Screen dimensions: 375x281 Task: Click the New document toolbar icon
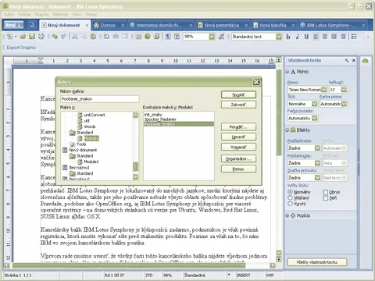[x=9, y=37]
